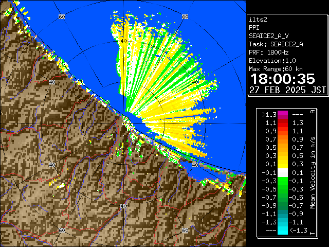329x247 pixels.
Task: Click the radar site center on the coastline
Action: pos(123,123)
